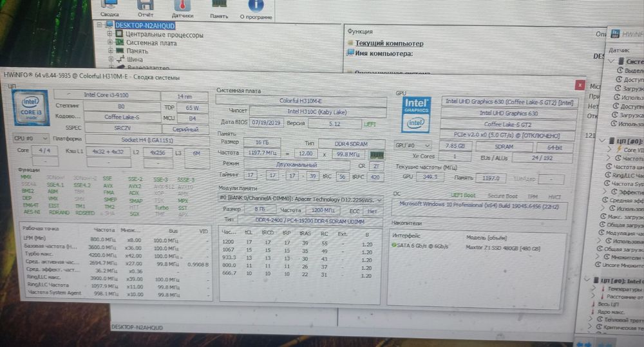The image size is (644, 347).
Task: Click the 7.85 GB GPU memory value
Action: click(454, 146)
